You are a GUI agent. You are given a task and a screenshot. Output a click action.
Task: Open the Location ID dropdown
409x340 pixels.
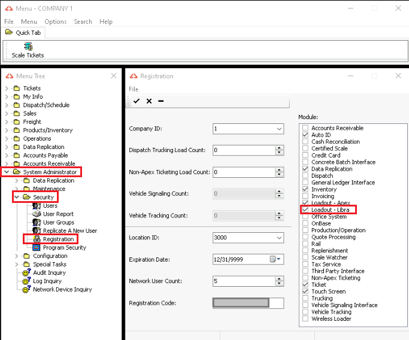tap(279, 238)
